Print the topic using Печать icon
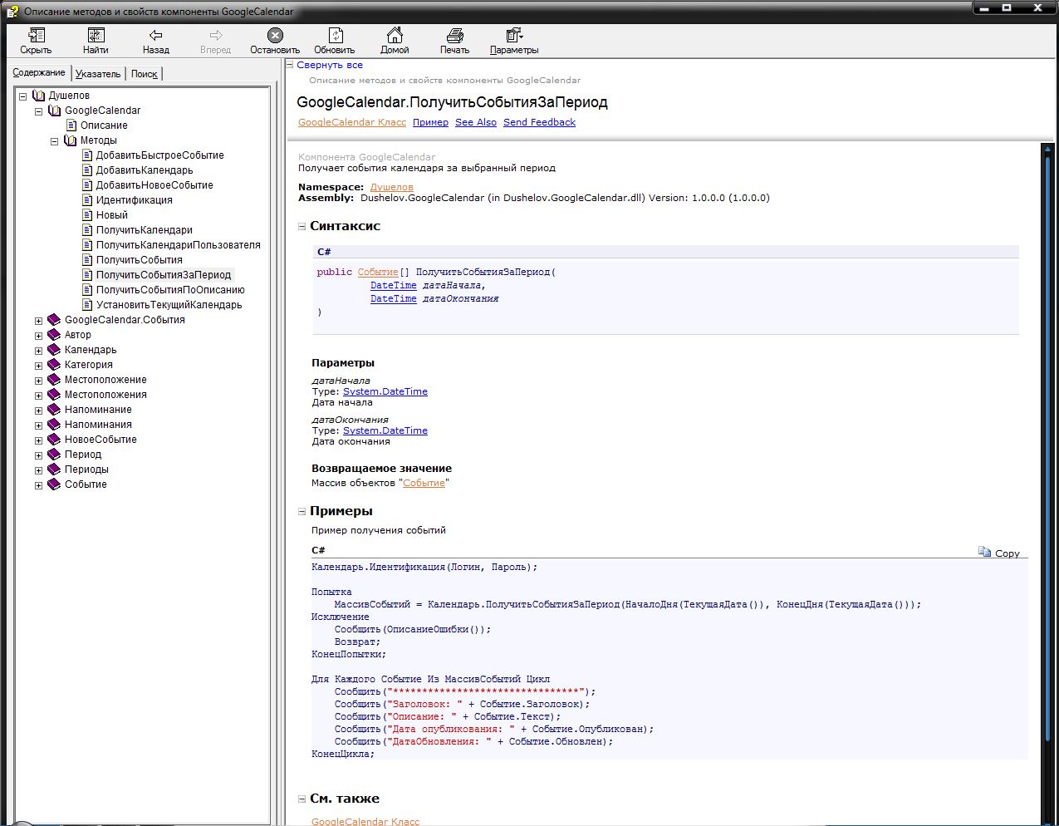The image size is (1059, 826). (x=454, y=35)
